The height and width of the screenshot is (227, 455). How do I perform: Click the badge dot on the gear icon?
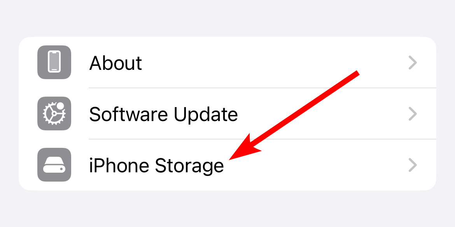point(60,106)
